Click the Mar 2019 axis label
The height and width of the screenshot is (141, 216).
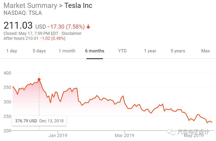coord(124,135)
